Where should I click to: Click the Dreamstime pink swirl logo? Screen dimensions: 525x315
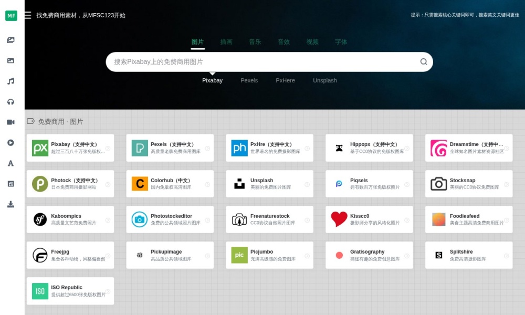click(x=438, y=148)
